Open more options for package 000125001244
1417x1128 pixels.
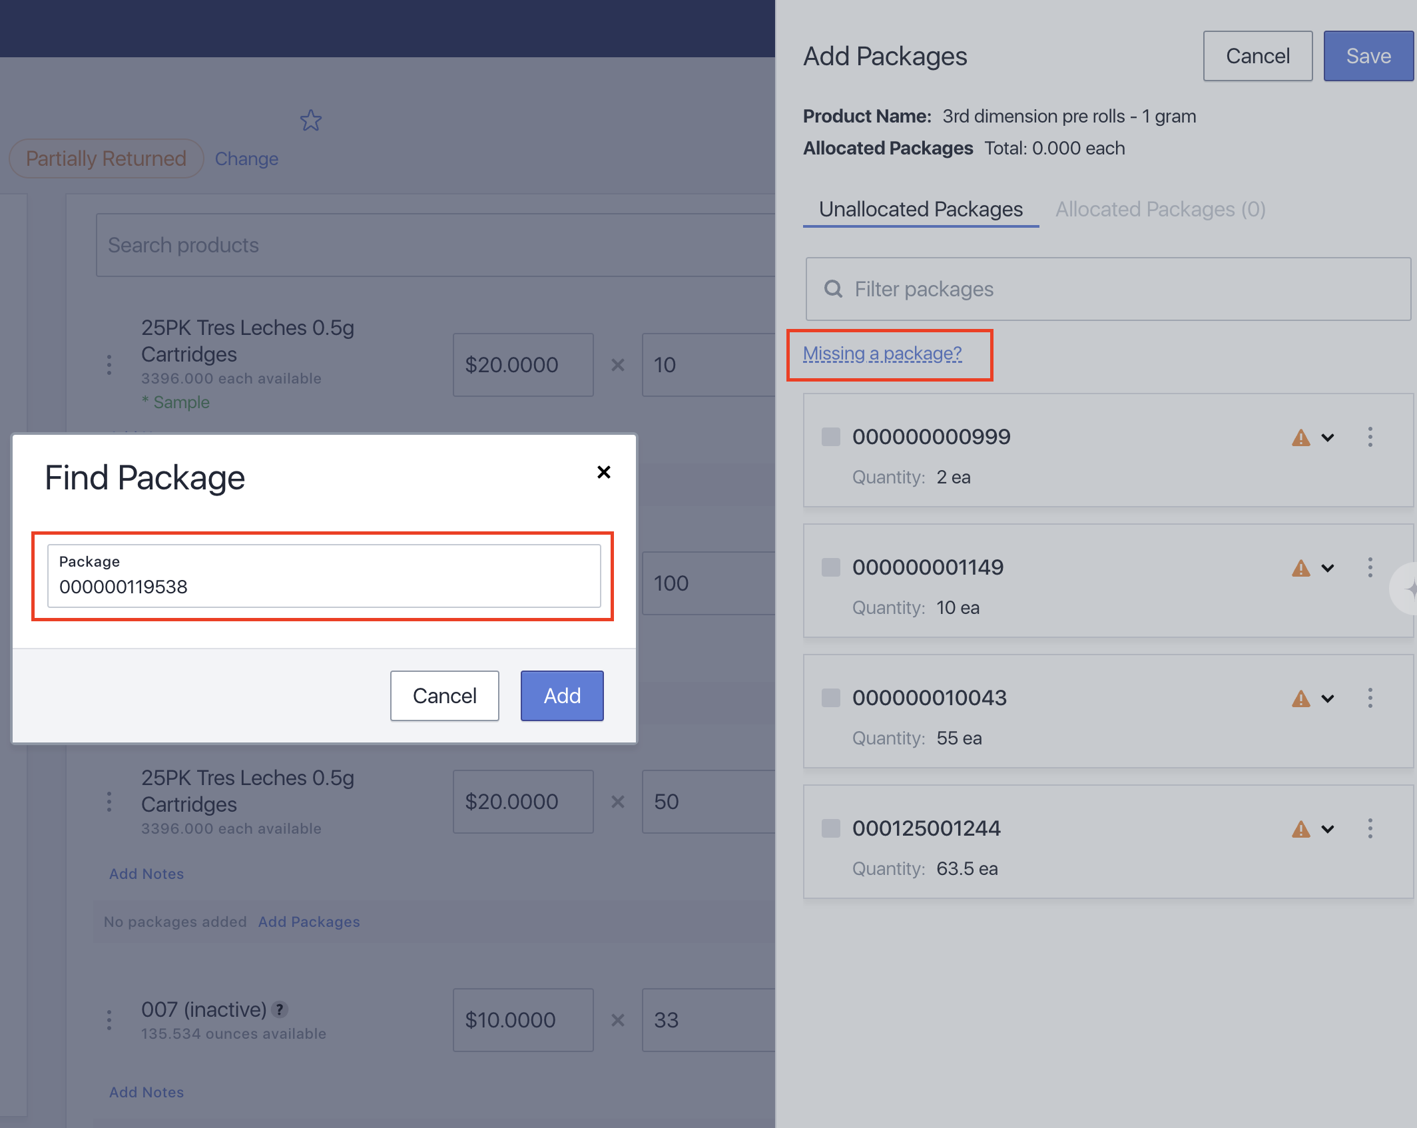click(1370, 828)
